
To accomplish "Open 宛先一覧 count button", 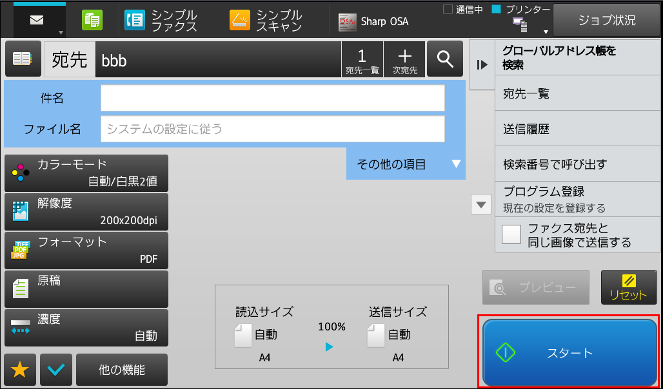I will click(362, 59).
